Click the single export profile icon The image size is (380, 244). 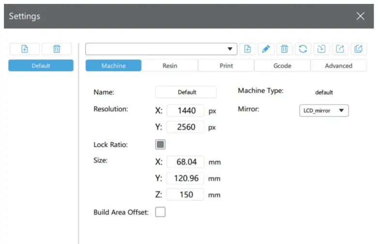coord(340,49)
